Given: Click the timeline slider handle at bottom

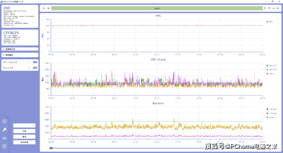Looking at the screenshot, I should pos(51,148).
